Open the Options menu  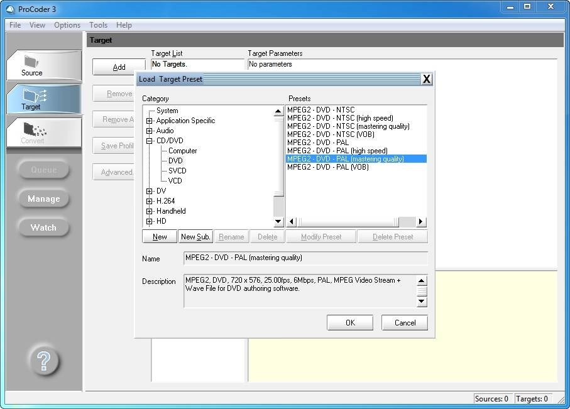(x=67, y=25)
